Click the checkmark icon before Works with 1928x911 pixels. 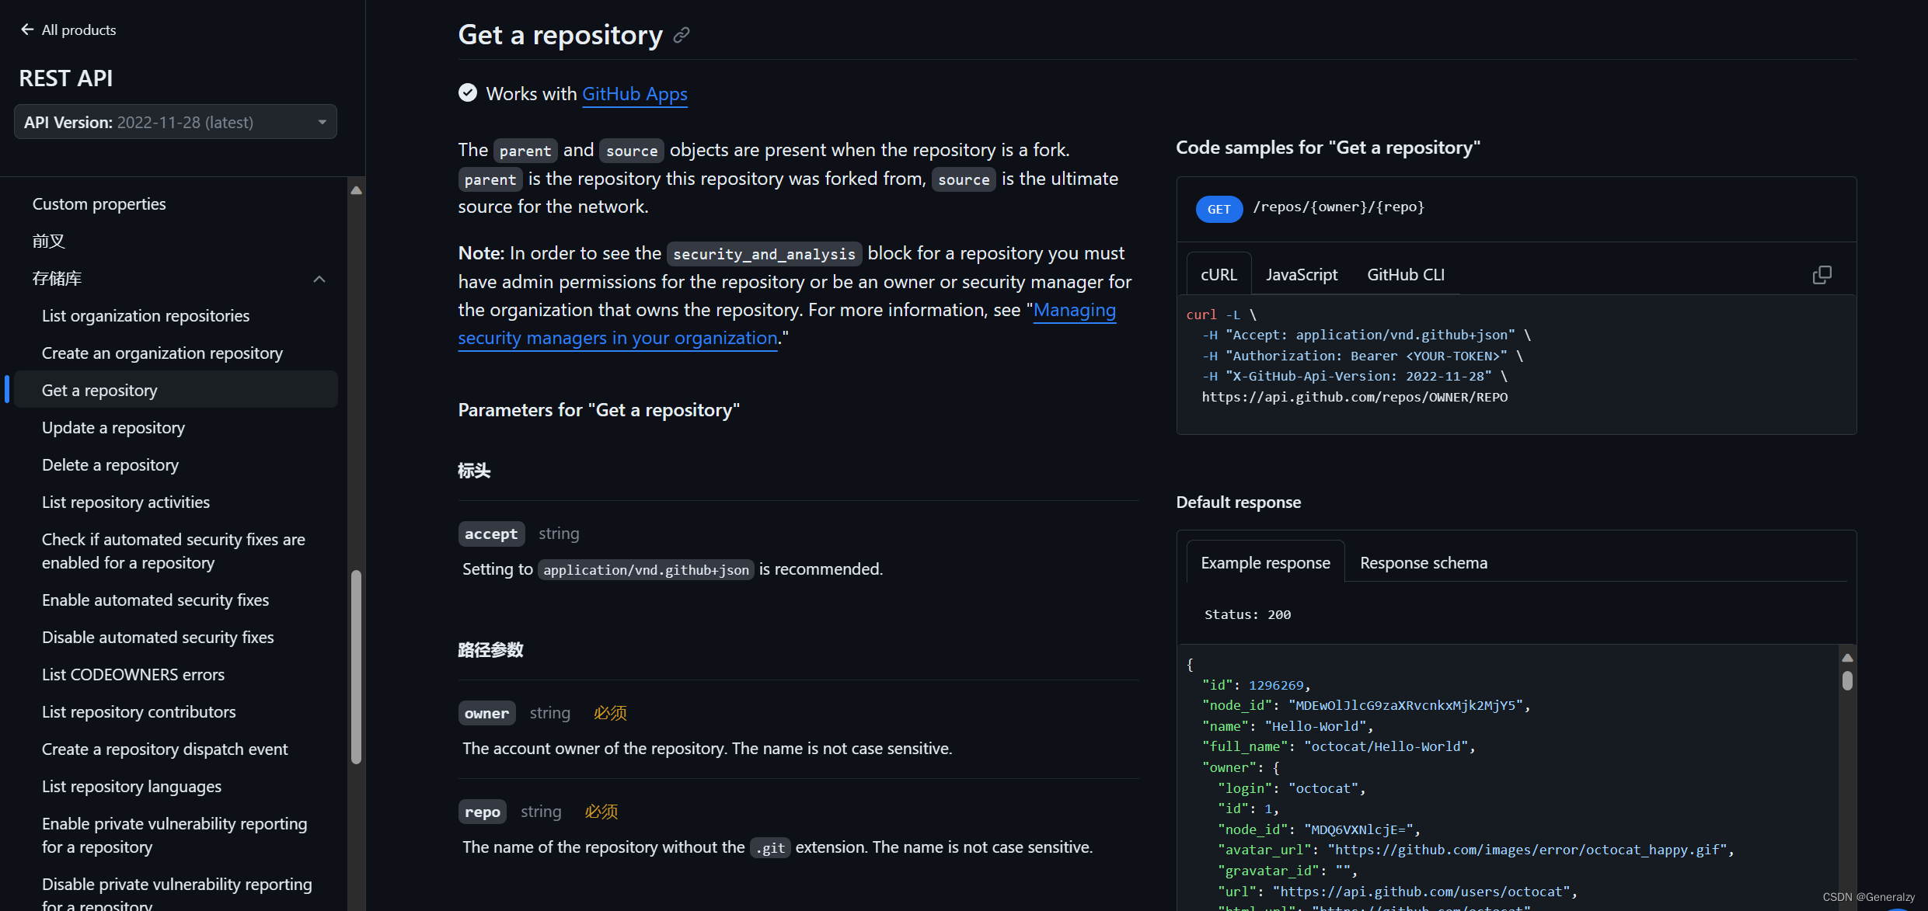pyautogui.click(x=468, y=93)
